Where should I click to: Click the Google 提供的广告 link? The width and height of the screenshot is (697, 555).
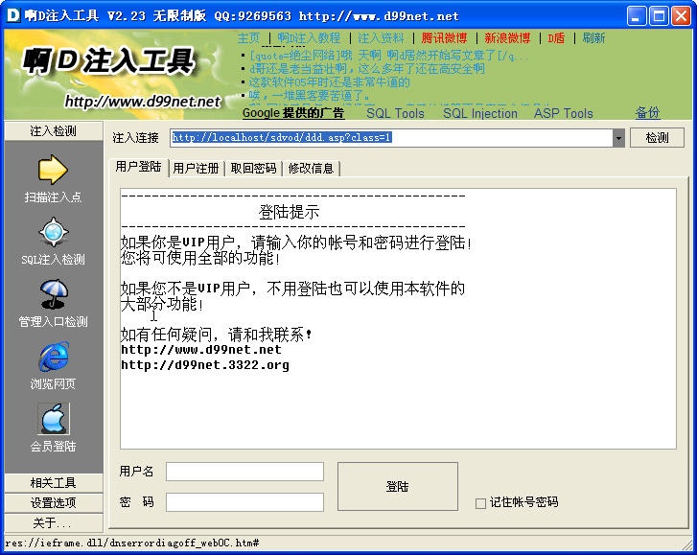tap(293, 113)
